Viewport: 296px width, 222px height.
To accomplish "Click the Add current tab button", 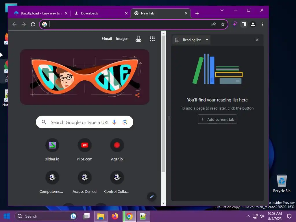I will pos(217,119).
